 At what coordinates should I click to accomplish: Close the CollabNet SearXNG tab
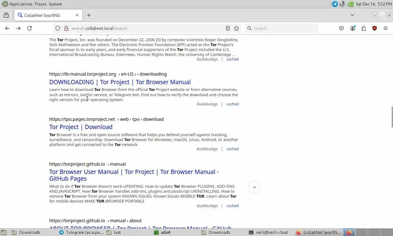77,15
